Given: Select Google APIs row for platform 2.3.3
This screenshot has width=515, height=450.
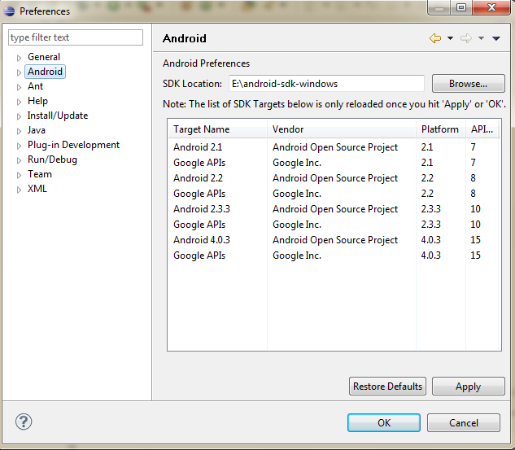Looking at the screenshot, I should [334, 225].
